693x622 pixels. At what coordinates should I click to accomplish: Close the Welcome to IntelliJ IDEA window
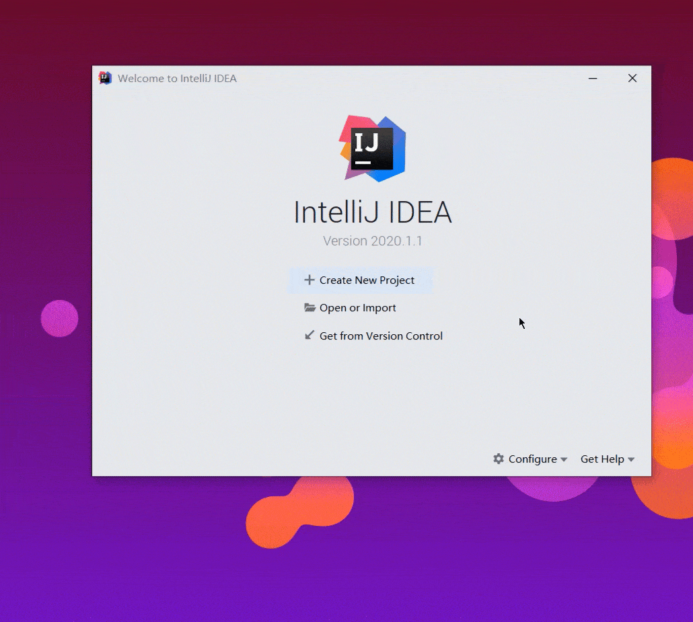click(x=632, y=78)
